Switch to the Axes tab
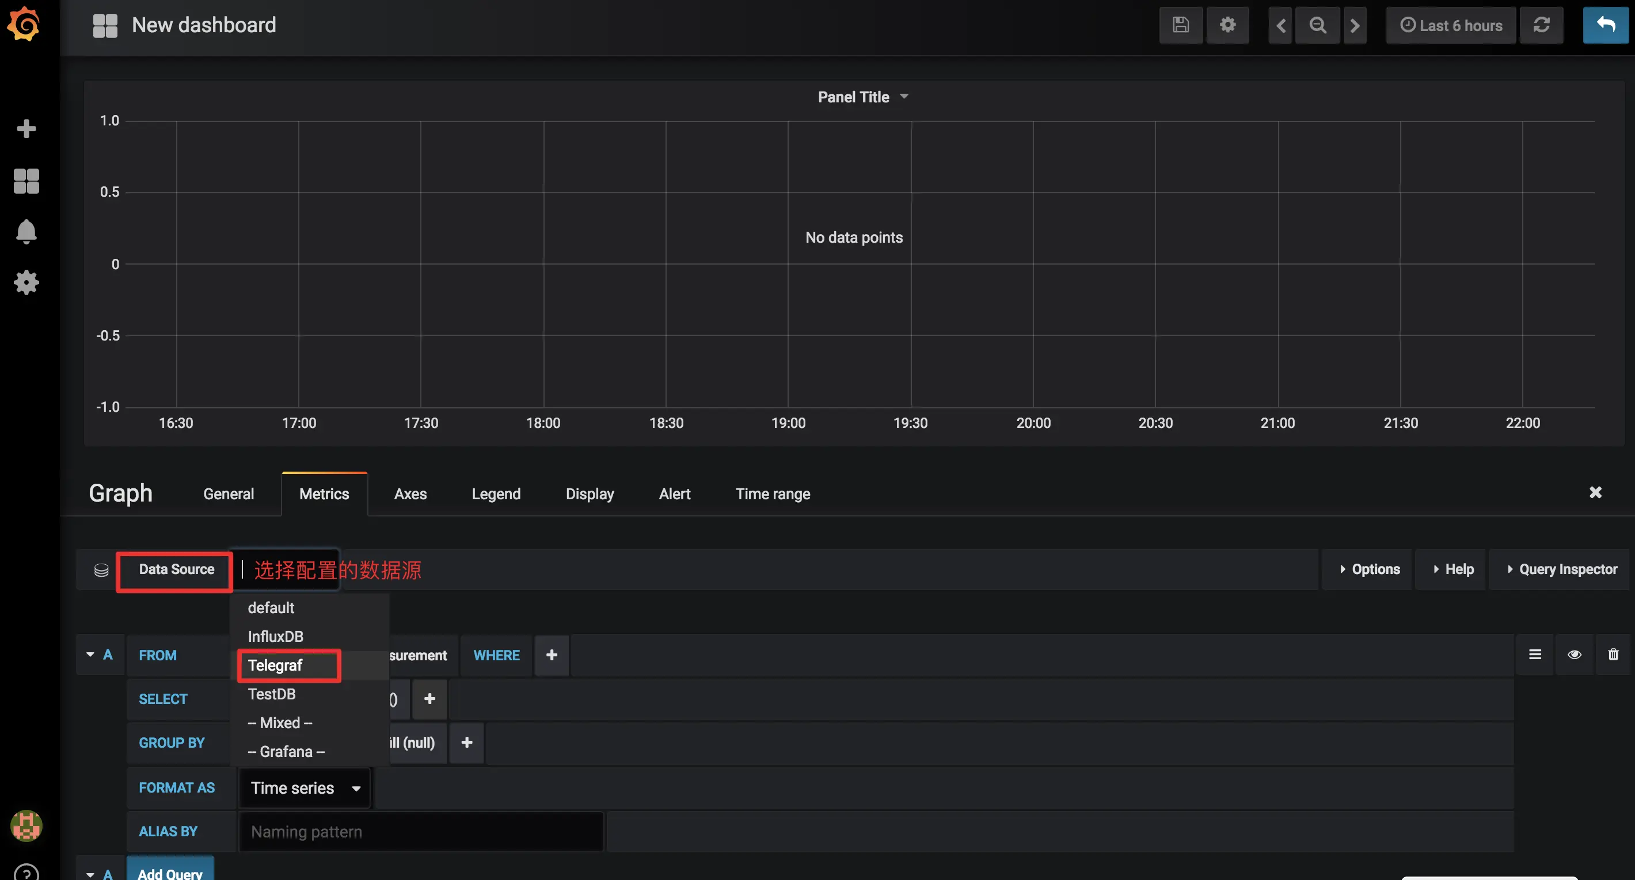Screen dimensions: 1635x880 pos(410,494)
